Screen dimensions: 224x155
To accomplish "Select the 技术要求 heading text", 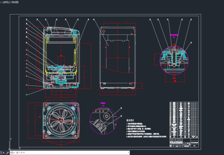I will pos(130,121).
